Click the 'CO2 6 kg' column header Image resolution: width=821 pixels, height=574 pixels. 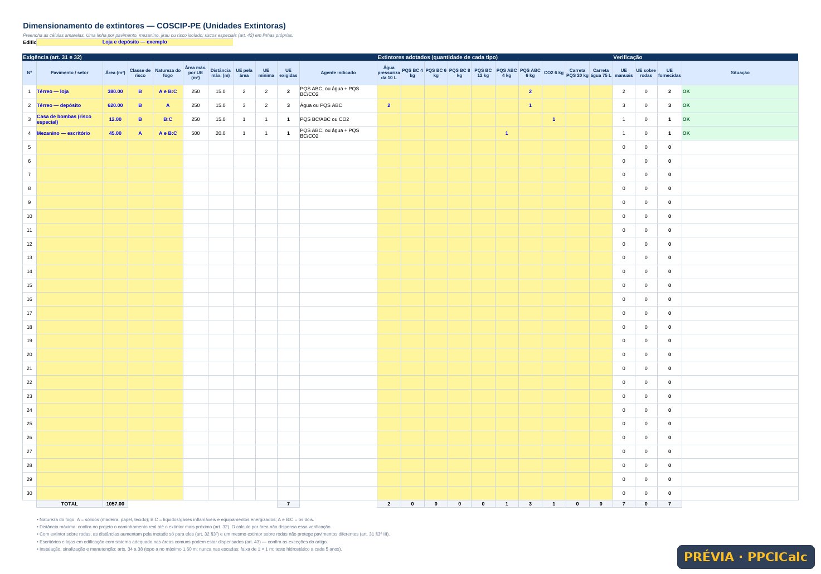554,73
